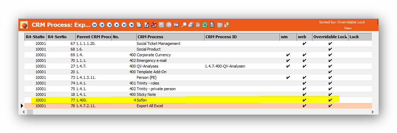Jump to the last record

(x=132, y=25)
